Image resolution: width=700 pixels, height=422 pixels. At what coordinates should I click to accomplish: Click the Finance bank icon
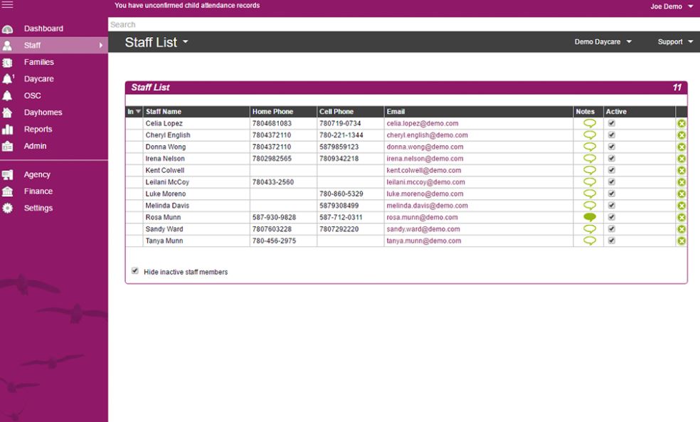pos(7,191)
